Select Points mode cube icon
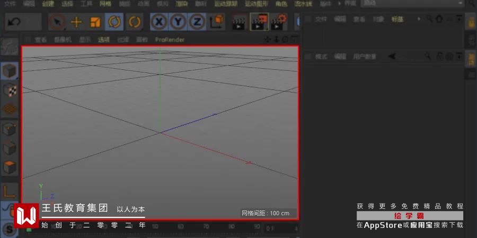Viewport: 477px width, 238px height. [10, 129]
